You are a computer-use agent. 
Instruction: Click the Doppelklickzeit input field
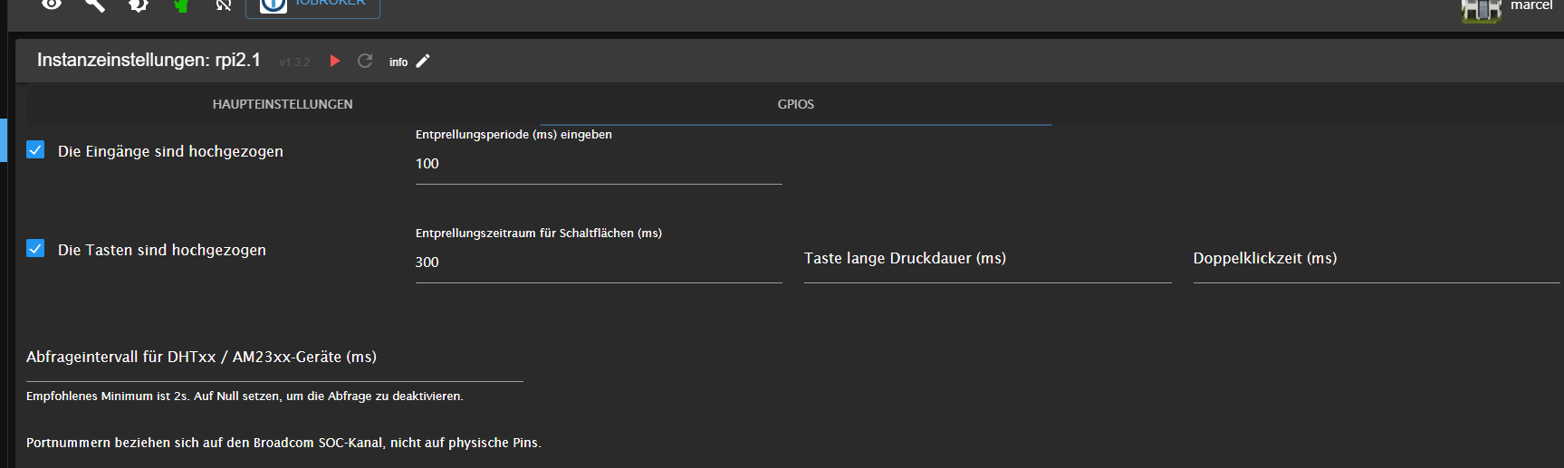coord(1377,261)
